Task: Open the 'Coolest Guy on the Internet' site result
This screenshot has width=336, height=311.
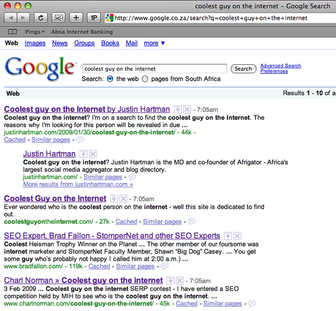Action: [x=55, y=199]
